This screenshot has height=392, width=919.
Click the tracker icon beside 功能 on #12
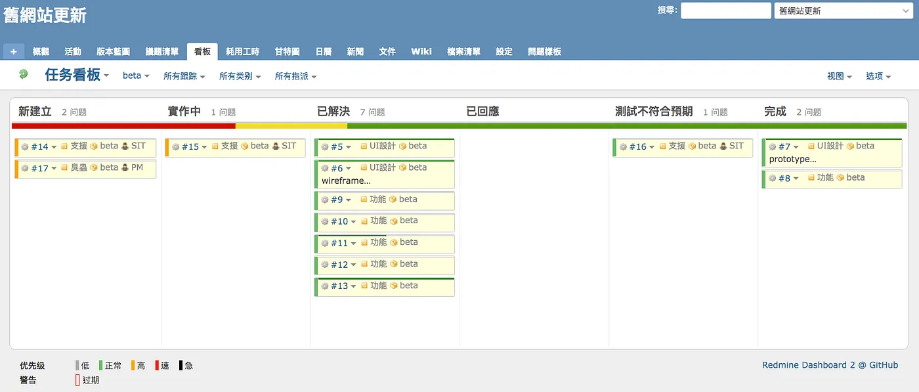(364, 265)
